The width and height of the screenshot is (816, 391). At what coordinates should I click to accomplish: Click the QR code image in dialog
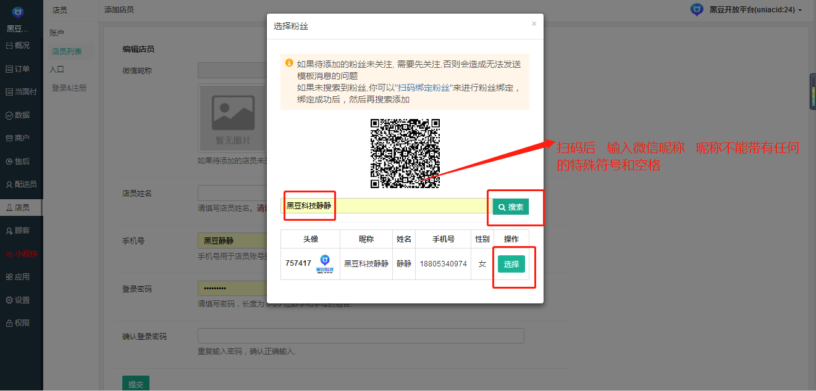pyautogui.click(x=405, y=154)
